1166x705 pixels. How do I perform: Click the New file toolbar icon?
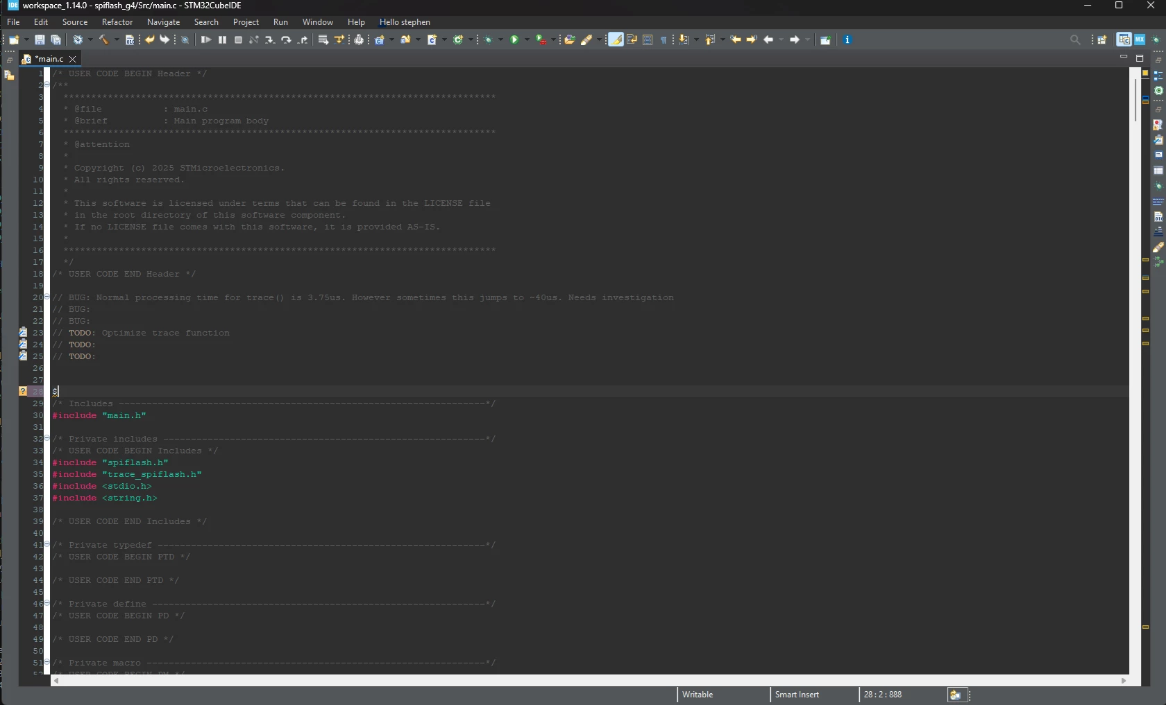(14, 40)
